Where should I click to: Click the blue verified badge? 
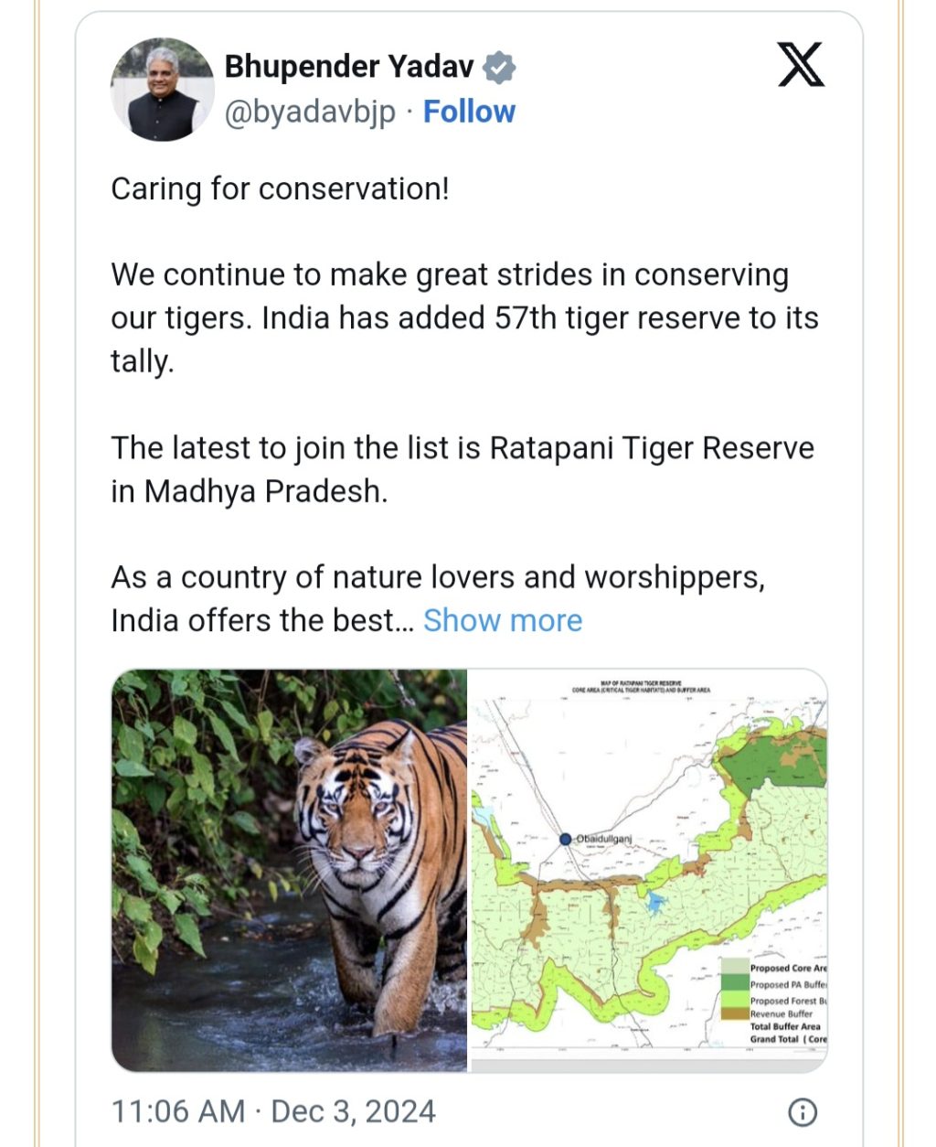[x=499, y=68]
